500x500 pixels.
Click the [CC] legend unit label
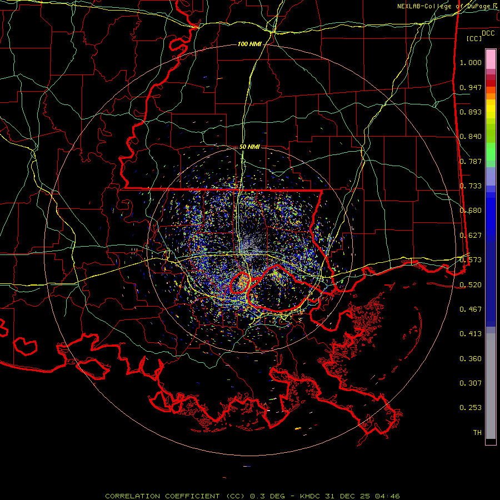[474, 38]
